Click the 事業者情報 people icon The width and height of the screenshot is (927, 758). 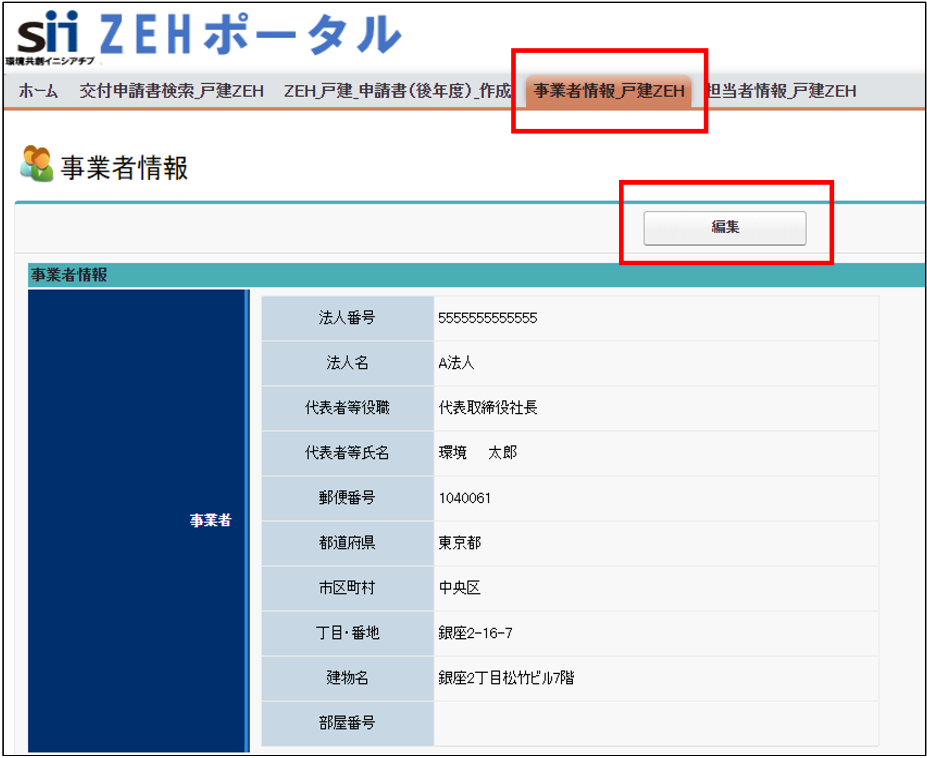[x=36, y=164]
